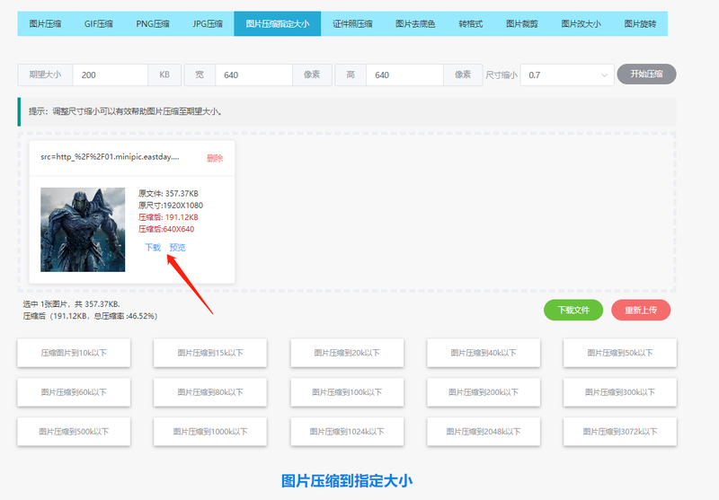Select 图片压缩到60k以下 preset

(x=74, y=392)
